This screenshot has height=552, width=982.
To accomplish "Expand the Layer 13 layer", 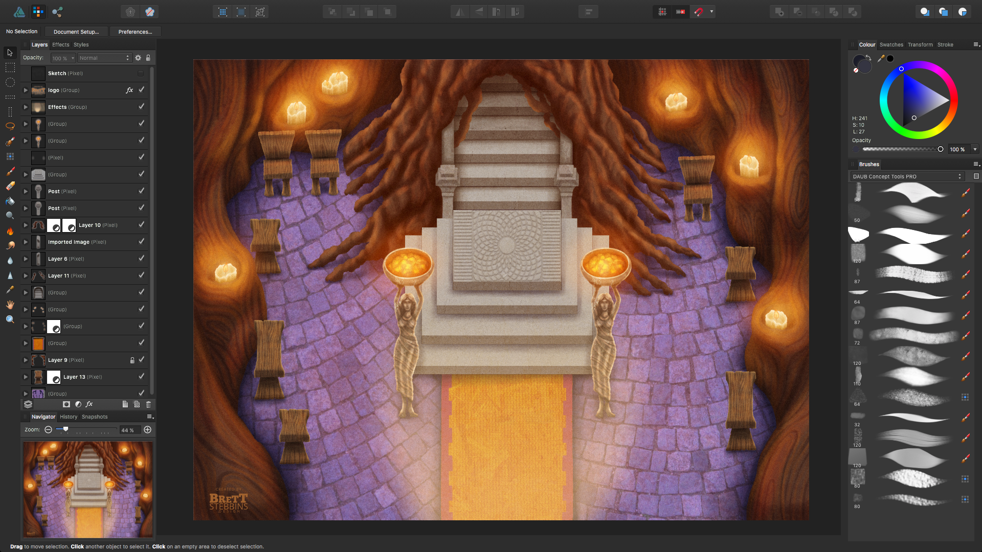I will tap(26, 377).
